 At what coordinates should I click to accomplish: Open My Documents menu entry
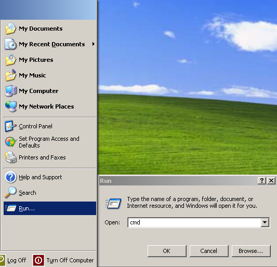click(50, 29)
